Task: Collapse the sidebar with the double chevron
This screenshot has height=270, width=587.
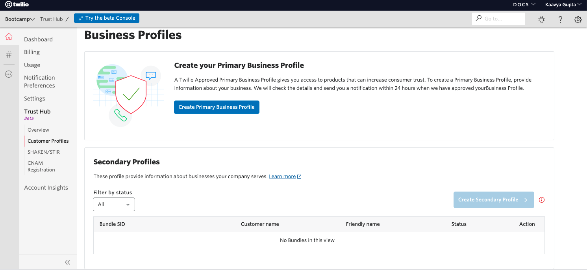Action: pos(67,262)
